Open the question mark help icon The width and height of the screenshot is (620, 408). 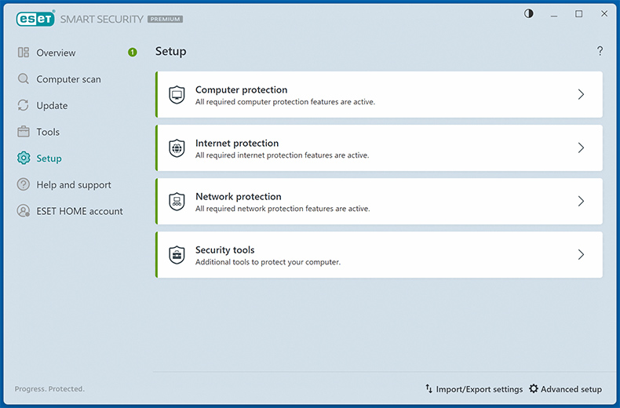pos(600,51)
